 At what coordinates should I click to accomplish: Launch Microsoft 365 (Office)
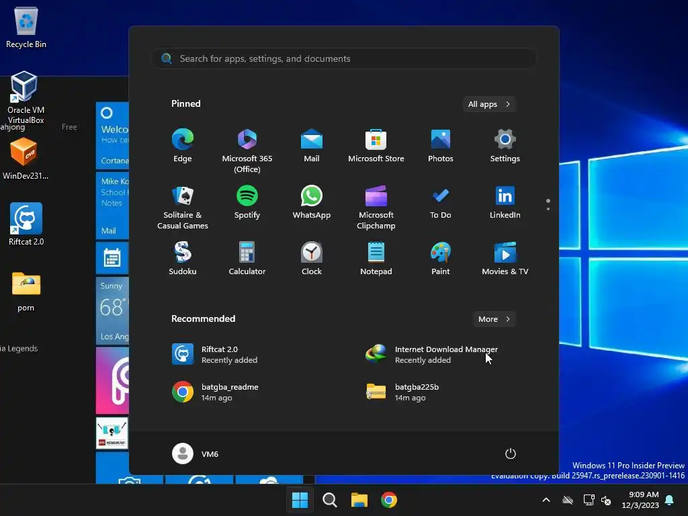coord(247,151)
